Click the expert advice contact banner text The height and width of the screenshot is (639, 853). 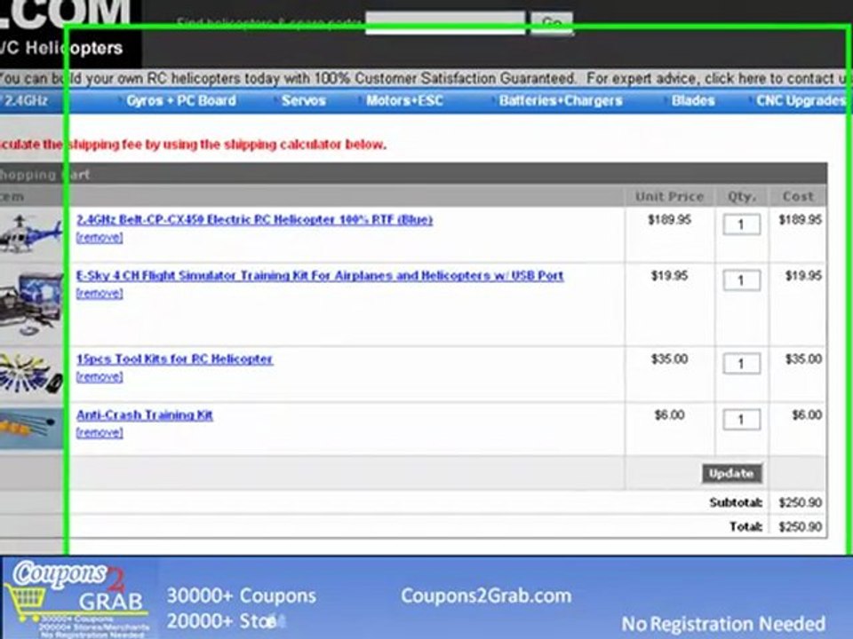pos(719,78)
